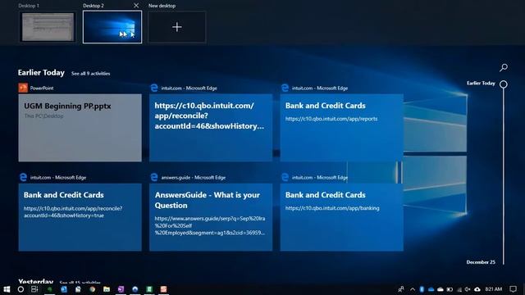The image size is (525, 295).
Task: Open Bank and Credit Cards reconcile card
Action: (80, 217)
